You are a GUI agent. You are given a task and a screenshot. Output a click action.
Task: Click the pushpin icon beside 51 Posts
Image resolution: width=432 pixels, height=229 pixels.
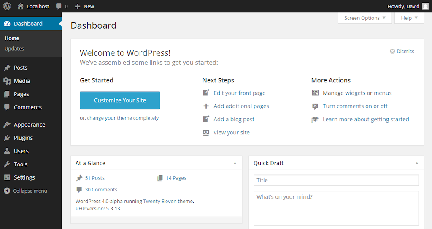pyautogui.click(x=79, y=178)
